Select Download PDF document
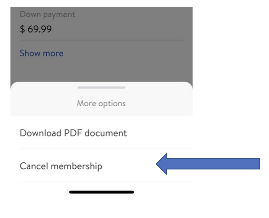269x218 pixels. [73, 133]
